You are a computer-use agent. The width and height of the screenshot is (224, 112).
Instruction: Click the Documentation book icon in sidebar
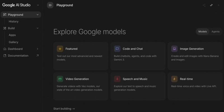click(5, 55)
